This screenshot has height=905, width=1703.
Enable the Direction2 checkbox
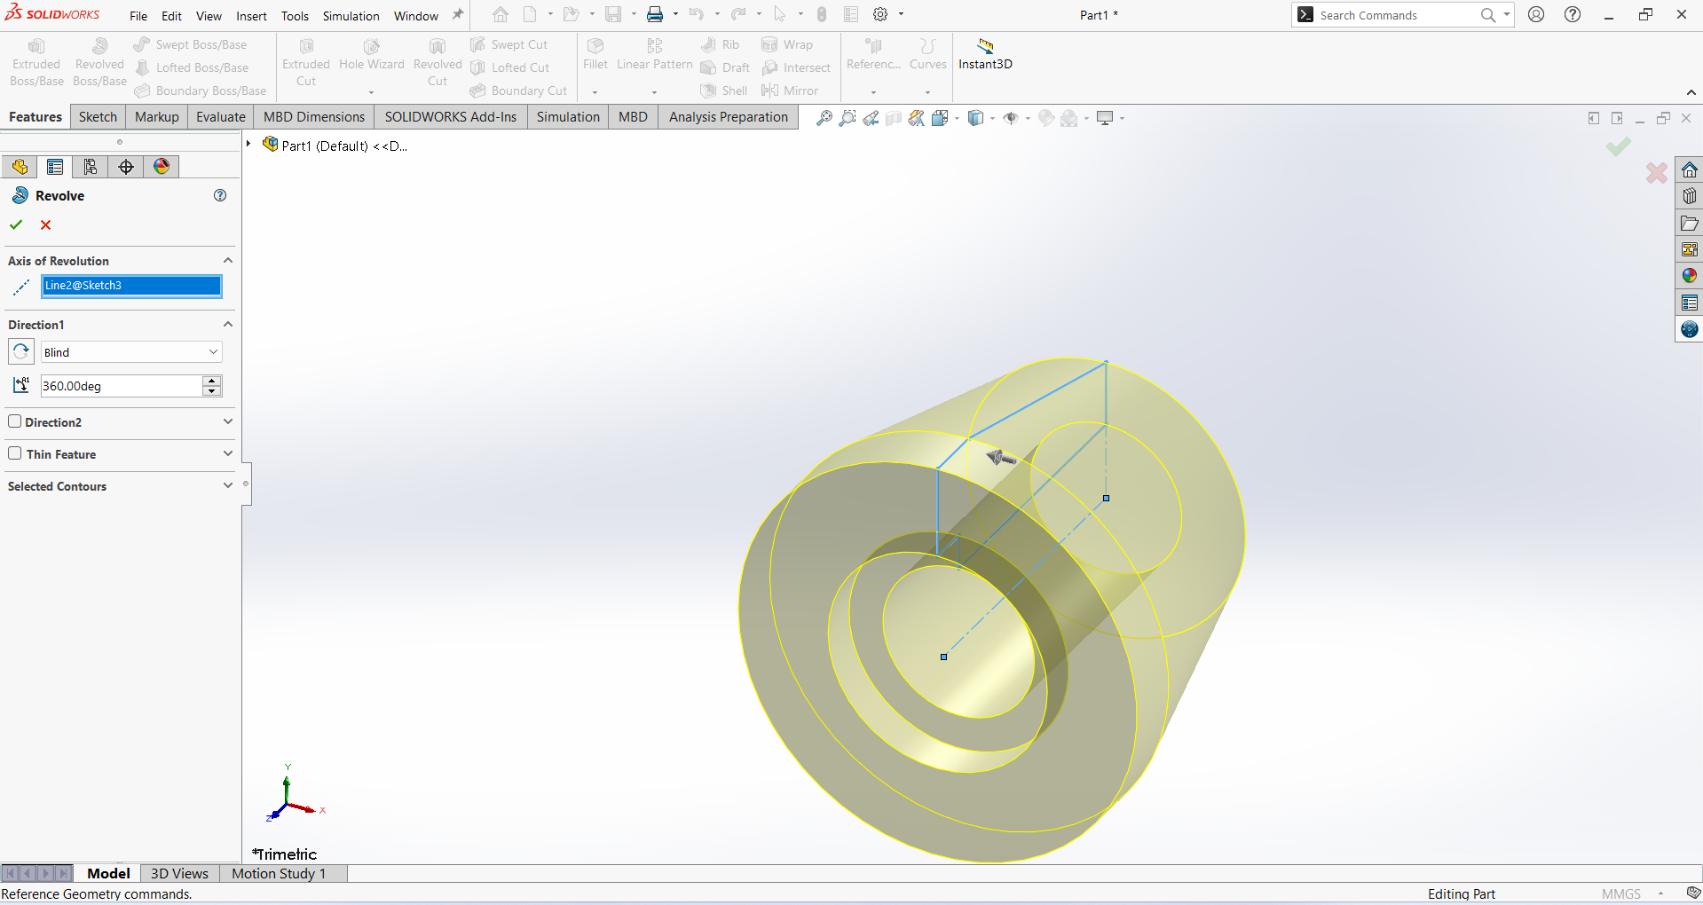(15, 421)
